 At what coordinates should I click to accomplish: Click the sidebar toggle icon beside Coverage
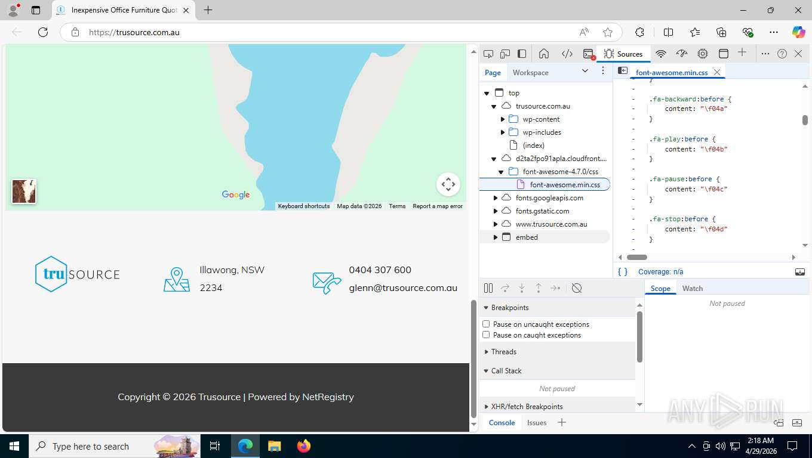(x=800, y=271)
